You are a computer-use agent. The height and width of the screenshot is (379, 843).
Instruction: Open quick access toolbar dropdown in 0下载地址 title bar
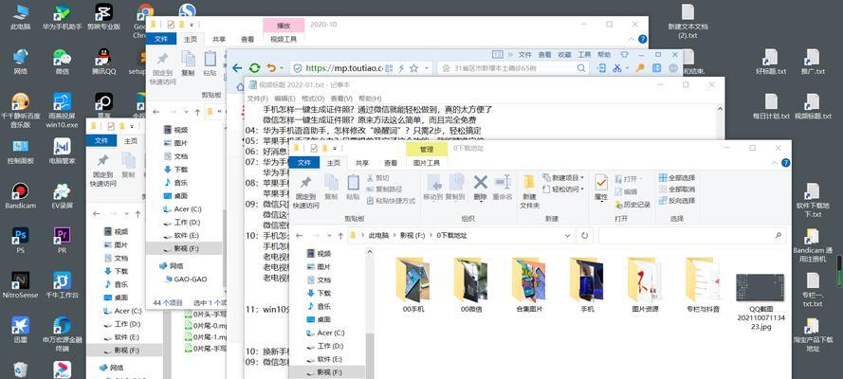coord(333,148)
